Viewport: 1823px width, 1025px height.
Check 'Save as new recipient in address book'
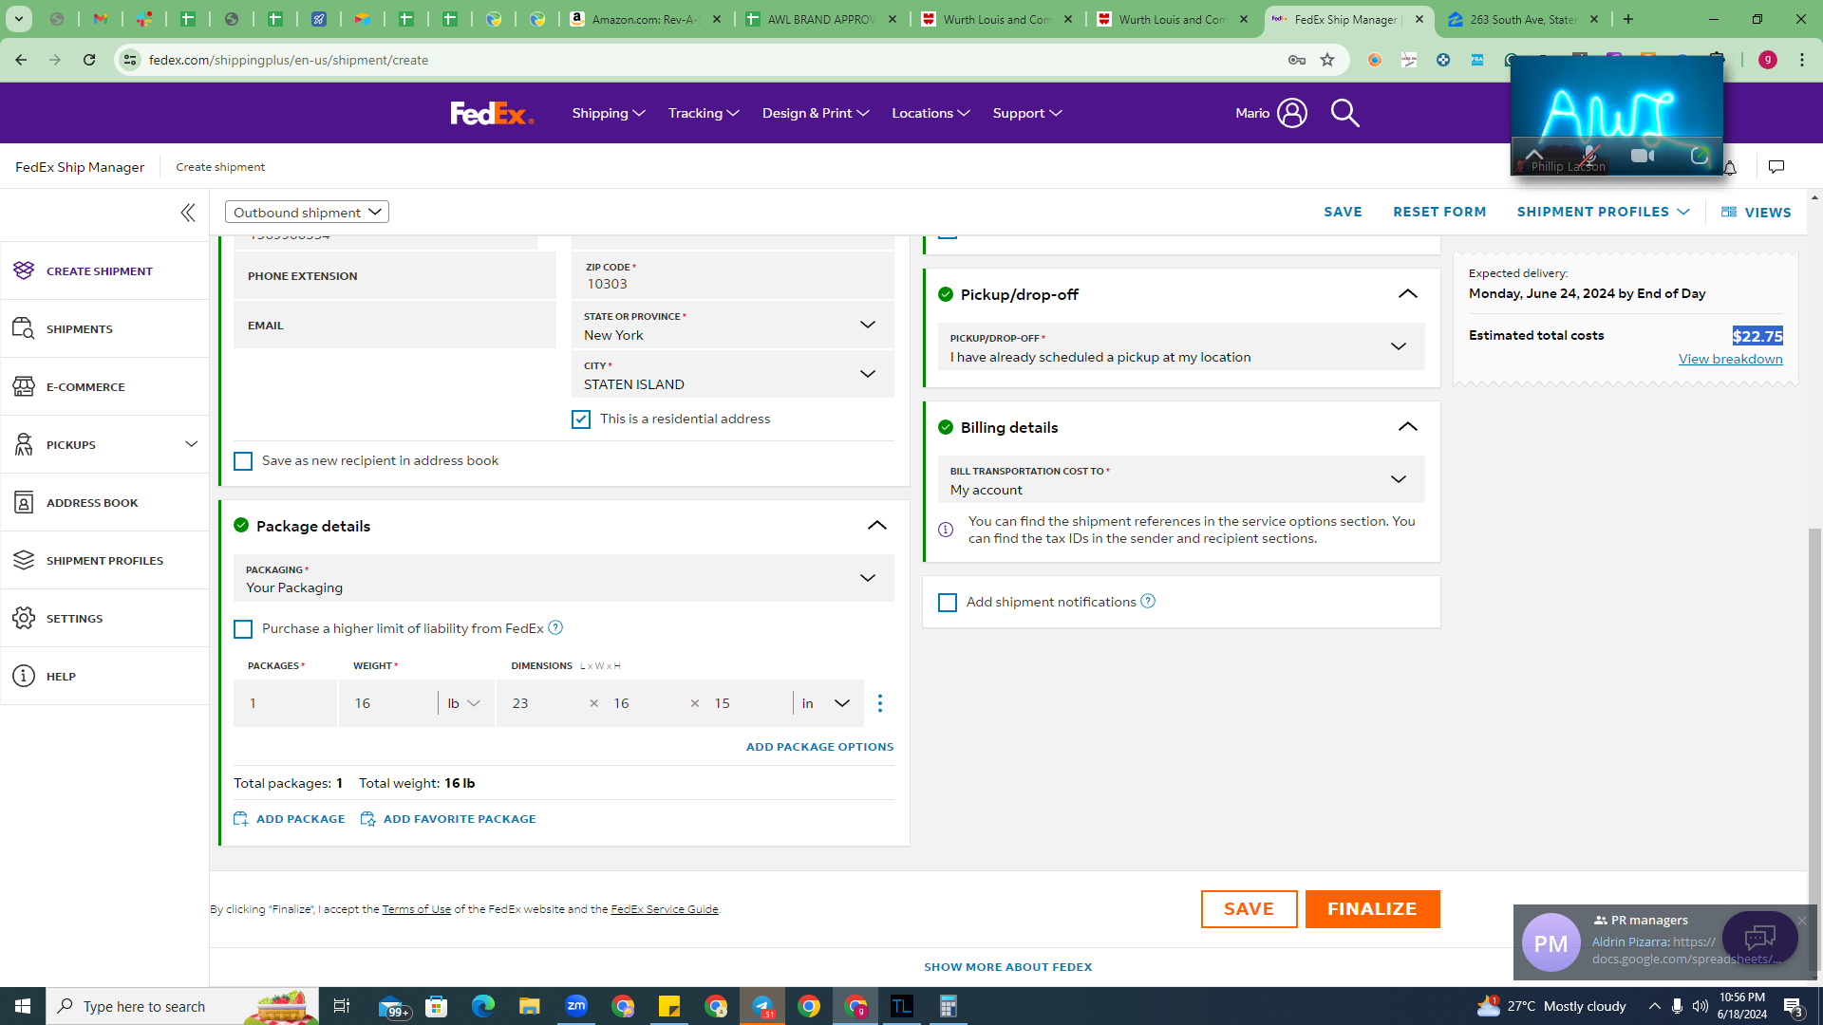click(x=243, y=461)
